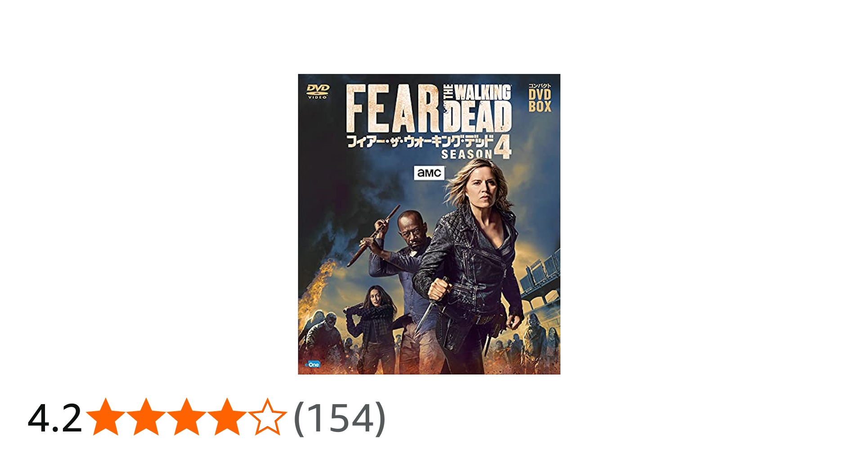The width and height of the screenshot is (859, 449).
Task: Click the WALKING DEAD title text
Action: coord(479,108)
